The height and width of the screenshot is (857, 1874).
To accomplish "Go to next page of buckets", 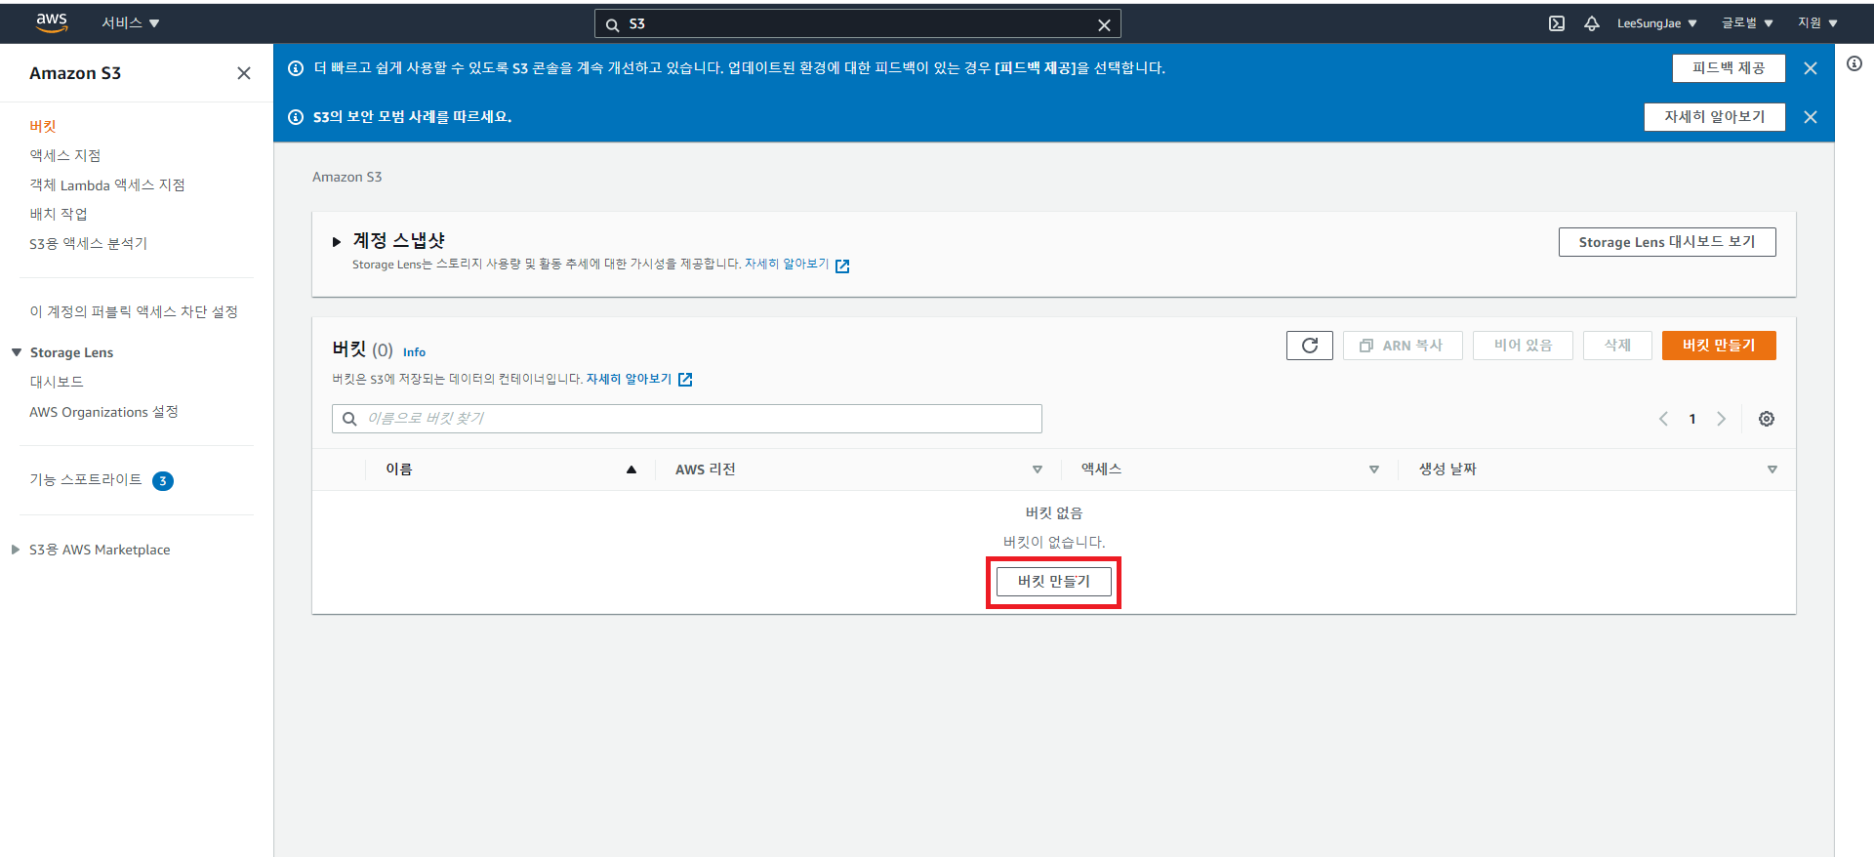I will [1722, 419].
